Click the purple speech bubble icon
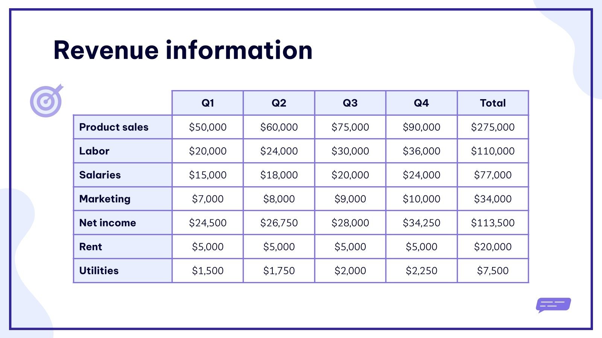Screen dimensions: 602x338 coord(553,305)
